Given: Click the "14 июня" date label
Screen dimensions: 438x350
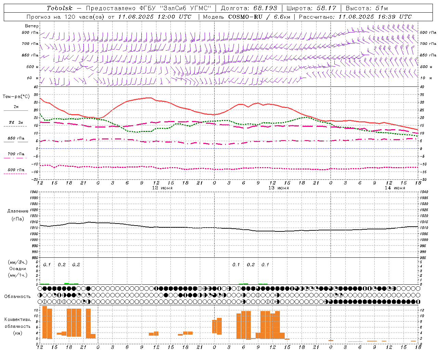Looking at the screenshot, I should [x=395, y=188].
